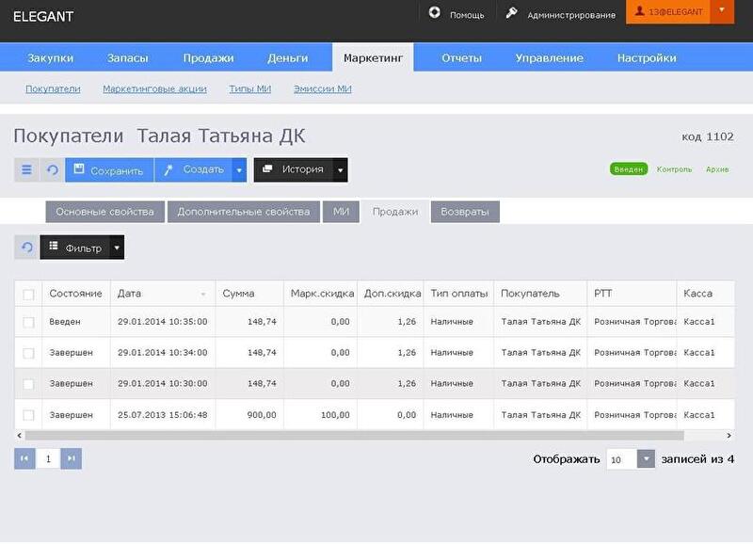Select checkbox for the 25.07.2013 sale row

(28, 415)
